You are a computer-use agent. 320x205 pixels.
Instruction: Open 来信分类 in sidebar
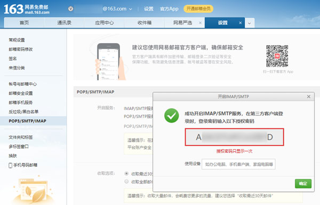pyautogui.click(x=17, y=68)
